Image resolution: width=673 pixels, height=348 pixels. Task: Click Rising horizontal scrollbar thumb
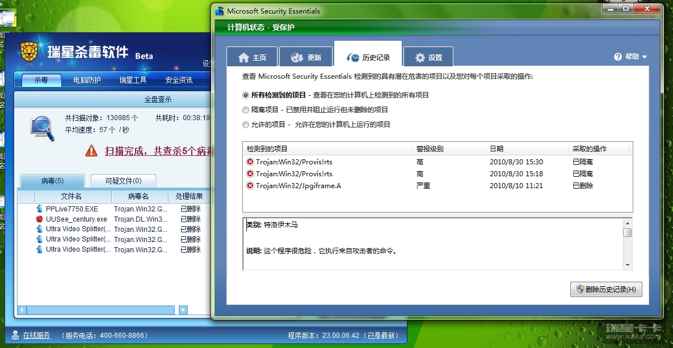click(x=101, y=310)
